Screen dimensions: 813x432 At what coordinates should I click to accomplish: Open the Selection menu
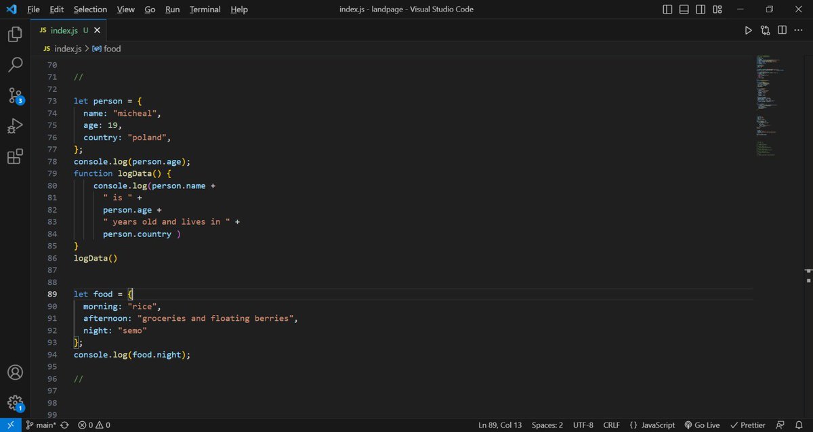[x=90, y=9]
